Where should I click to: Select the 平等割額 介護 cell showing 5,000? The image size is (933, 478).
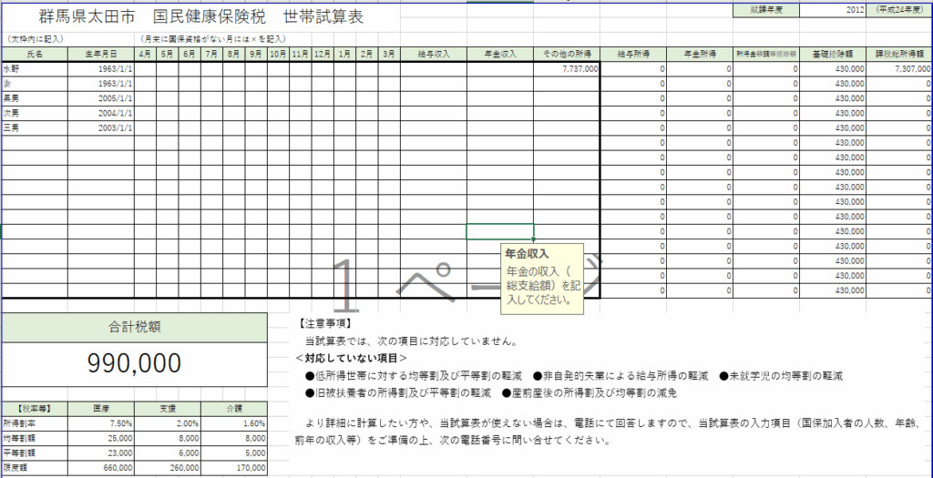[234, 453]
